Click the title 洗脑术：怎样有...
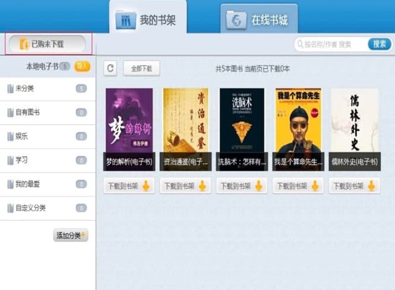 coord(242,162)
